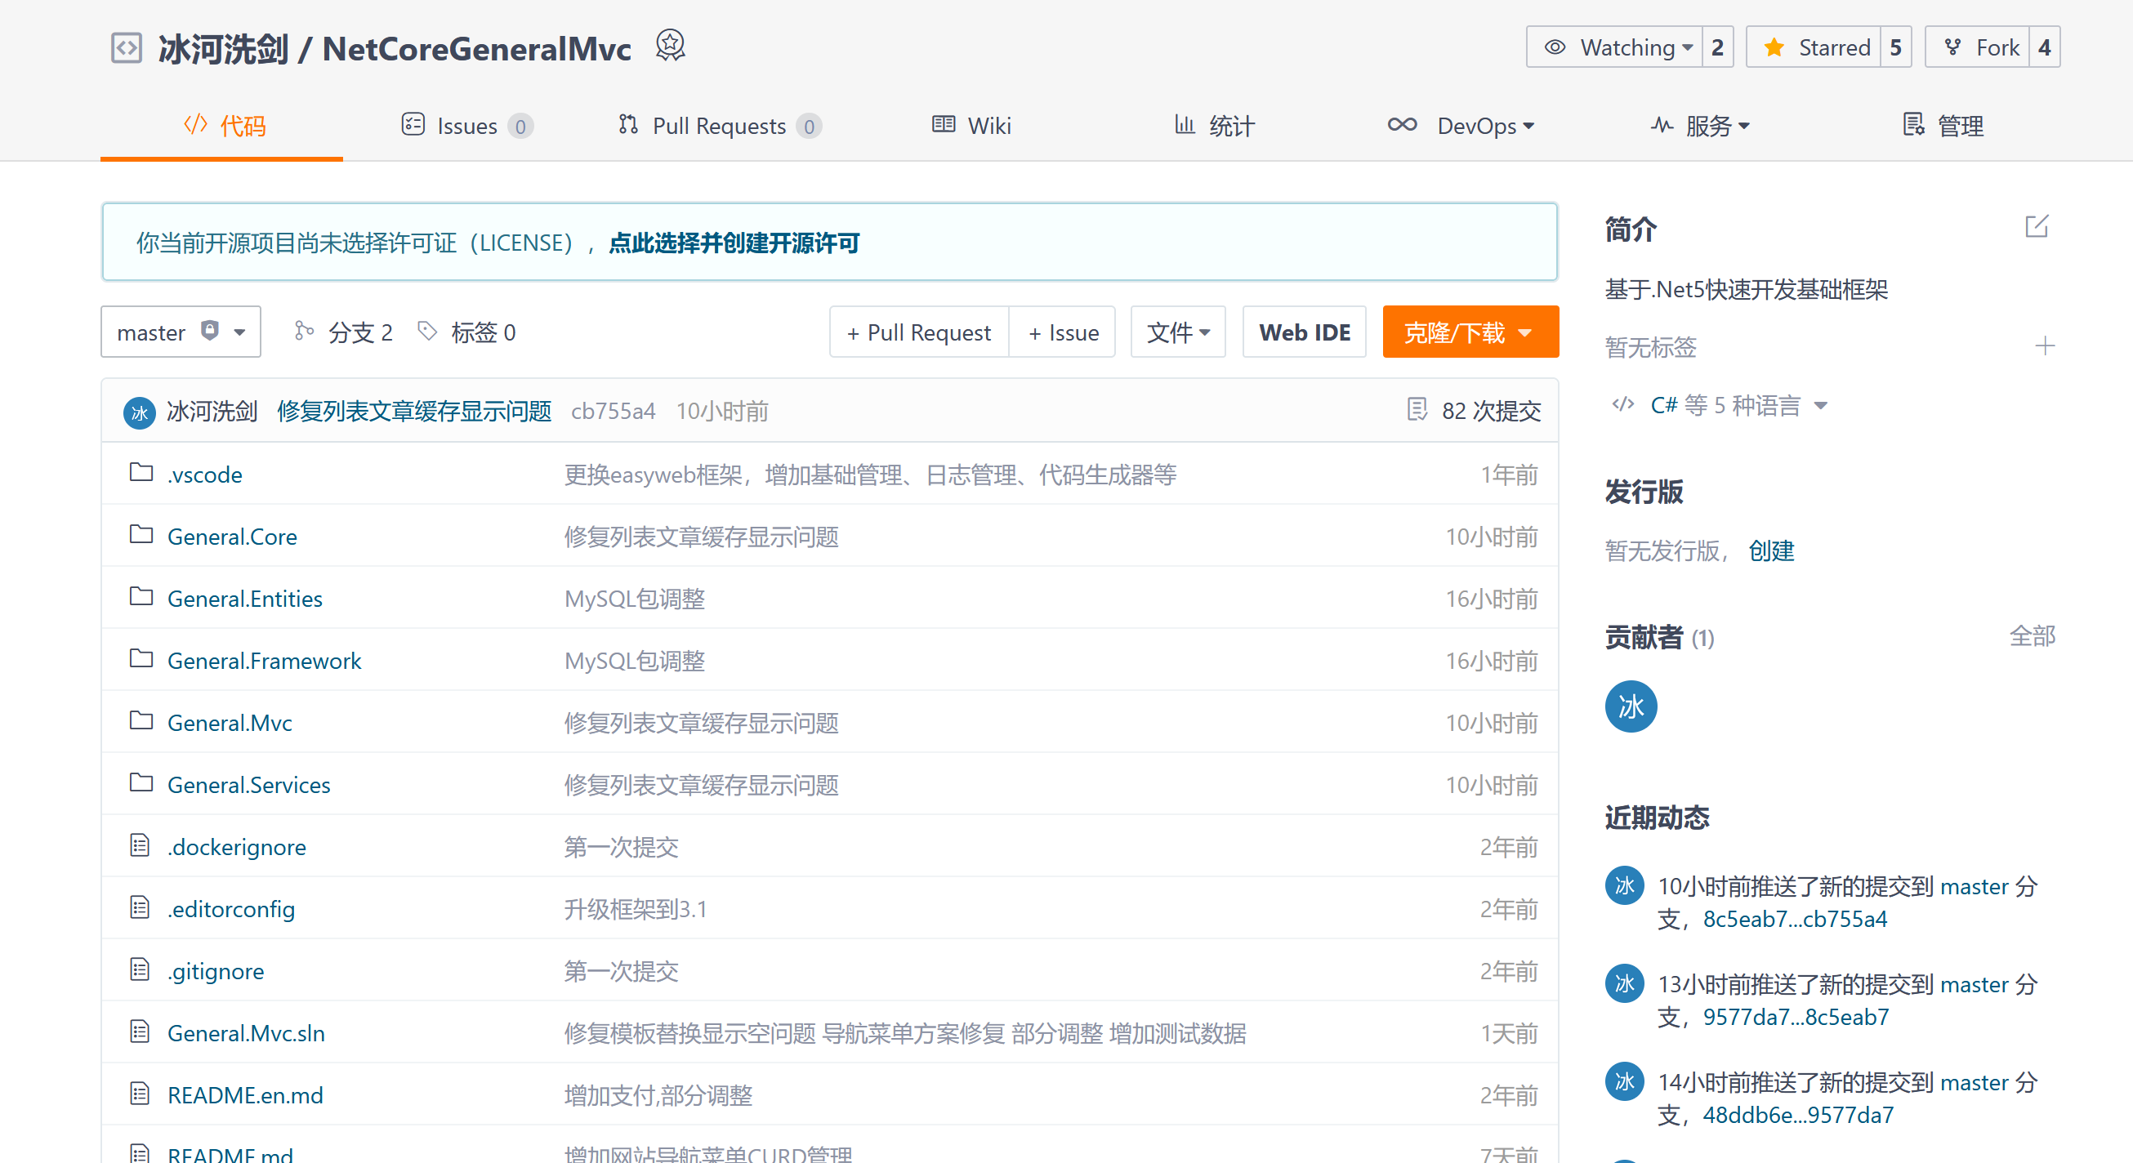This screenshot has width=2133, height=1163.
Task: Expand the C# 等 5 种语言 language list
Action: [1725, 406]
